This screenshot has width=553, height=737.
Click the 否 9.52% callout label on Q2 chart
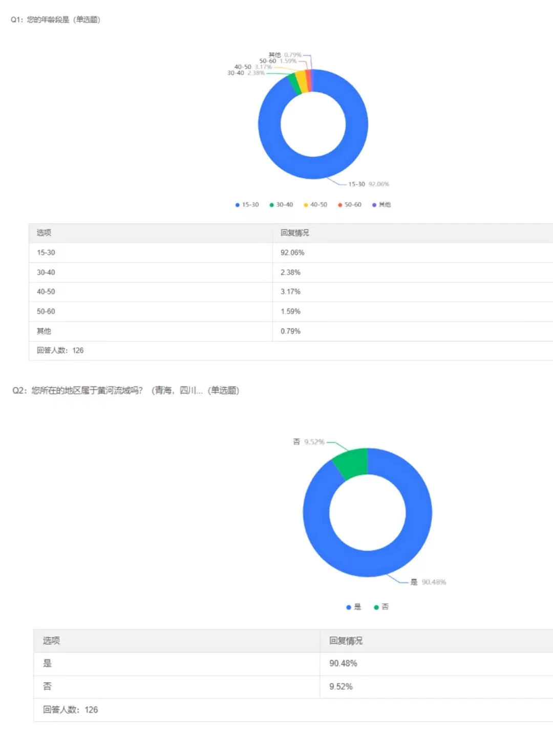pyautogui.click(x=309, y=442)
